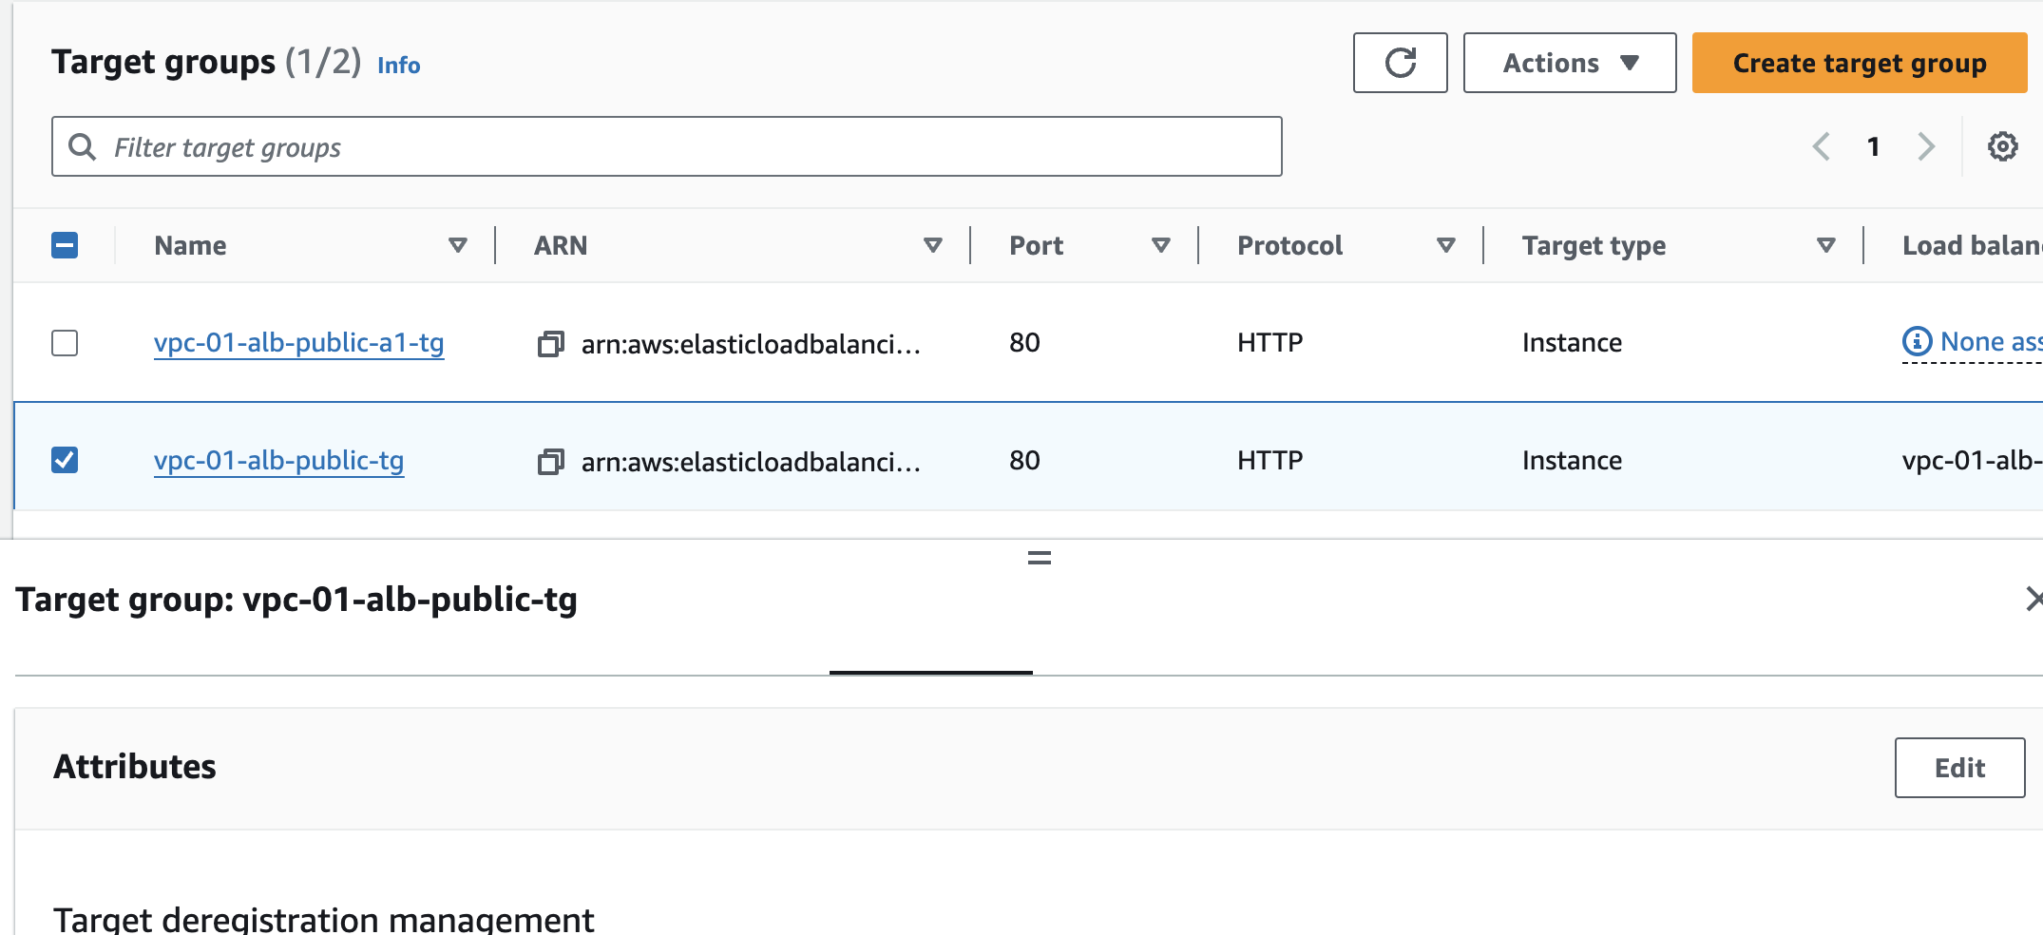Image resolution: width=2043 pixels, height=935 pixels.
Task: Copy ARN of vpc-01-alb-public-tg
Action: pos(550,462)
